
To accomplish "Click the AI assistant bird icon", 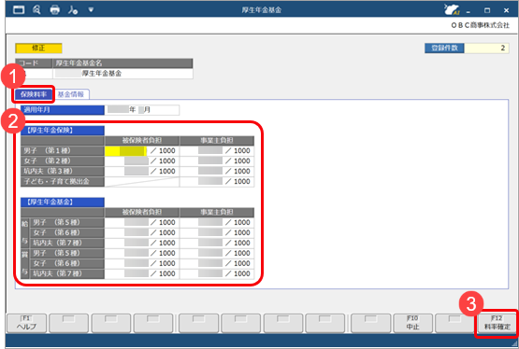I will pos(452,9).
